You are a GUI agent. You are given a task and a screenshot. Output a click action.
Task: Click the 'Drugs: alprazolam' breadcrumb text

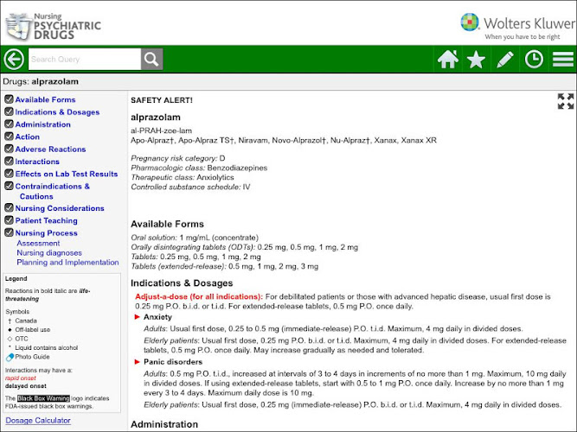pos(41,81)
